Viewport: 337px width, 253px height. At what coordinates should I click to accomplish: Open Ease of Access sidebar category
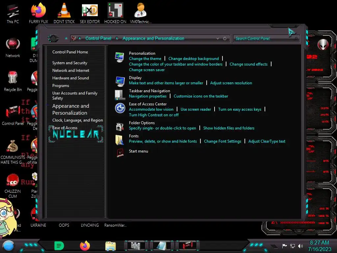[x=65, y=127]
